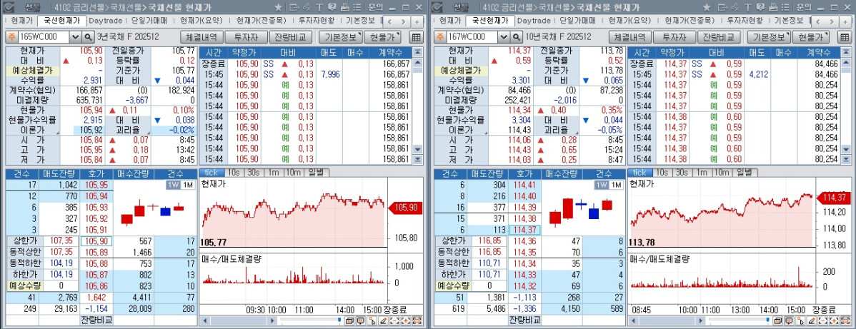The width and height of the screenshot is (856, 329).
Task: Switch to 단일가매매 tab in left window
Action: click(x=149, y=21)
